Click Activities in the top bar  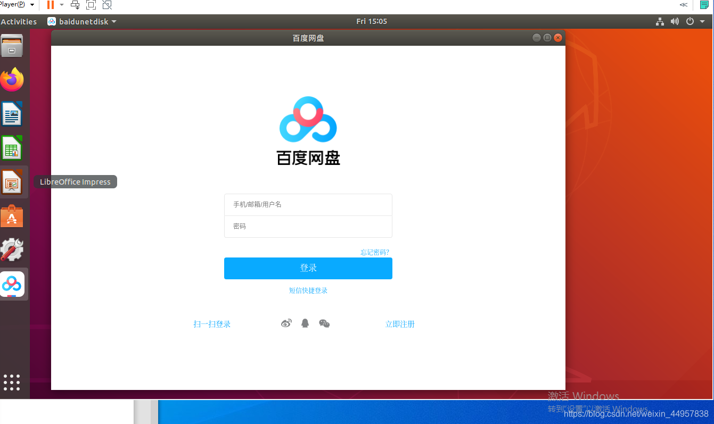(x=19, y=21)
